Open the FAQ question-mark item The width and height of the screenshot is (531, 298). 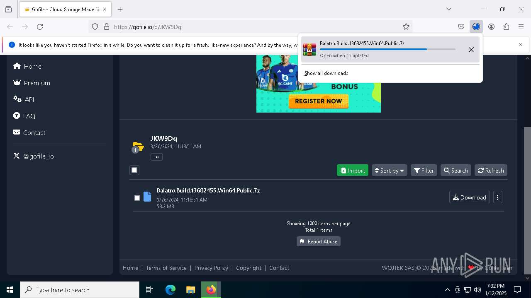point(24,116)
